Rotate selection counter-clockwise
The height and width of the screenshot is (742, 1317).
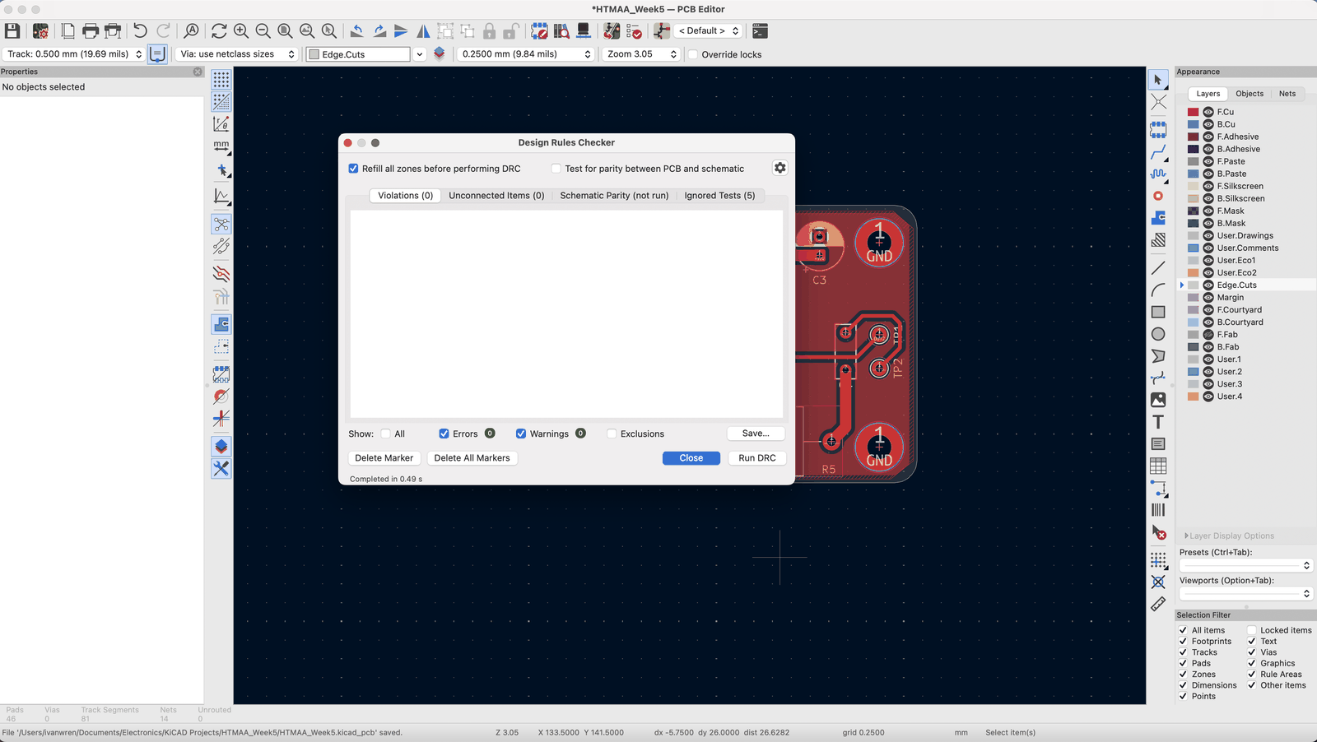click(357, 31)
